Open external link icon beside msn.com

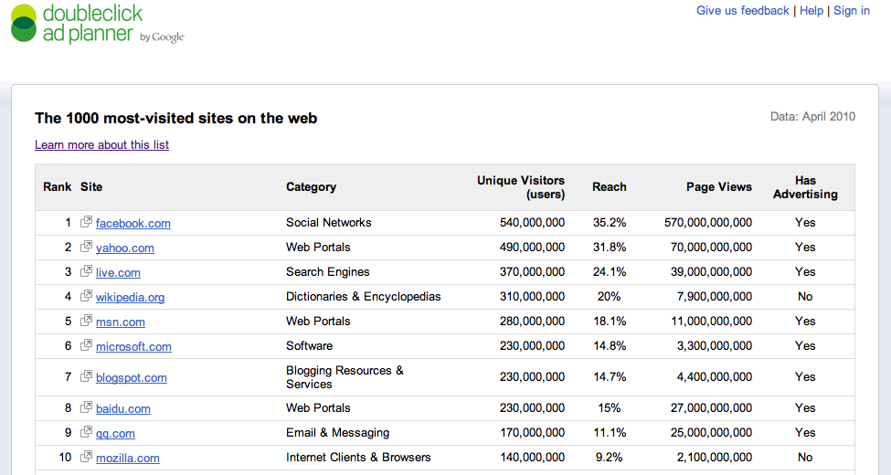[x=86, y=321]
